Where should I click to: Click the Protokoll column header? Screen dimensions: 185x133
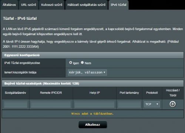(152, 93)
